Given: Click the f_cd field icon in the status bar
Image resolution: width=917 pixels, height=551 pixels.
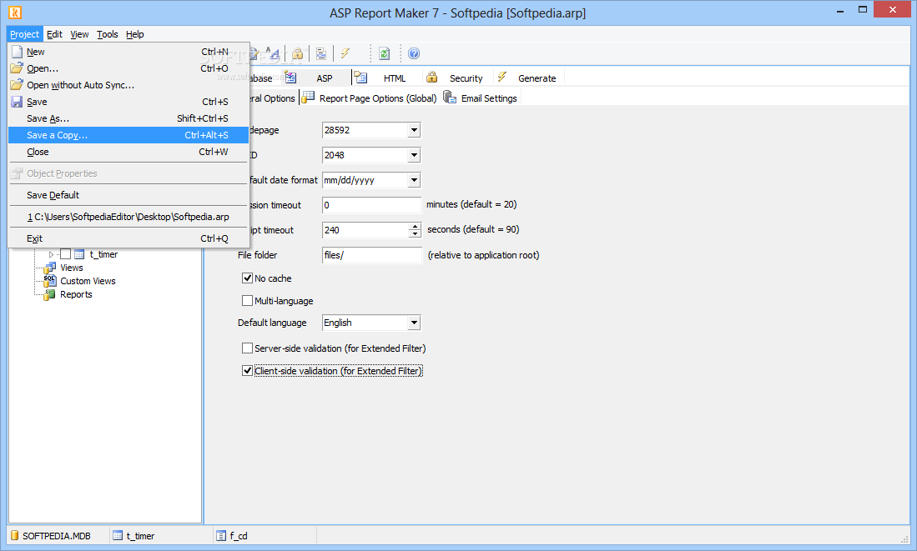Looking at the screenshot, I should point(221,536).
